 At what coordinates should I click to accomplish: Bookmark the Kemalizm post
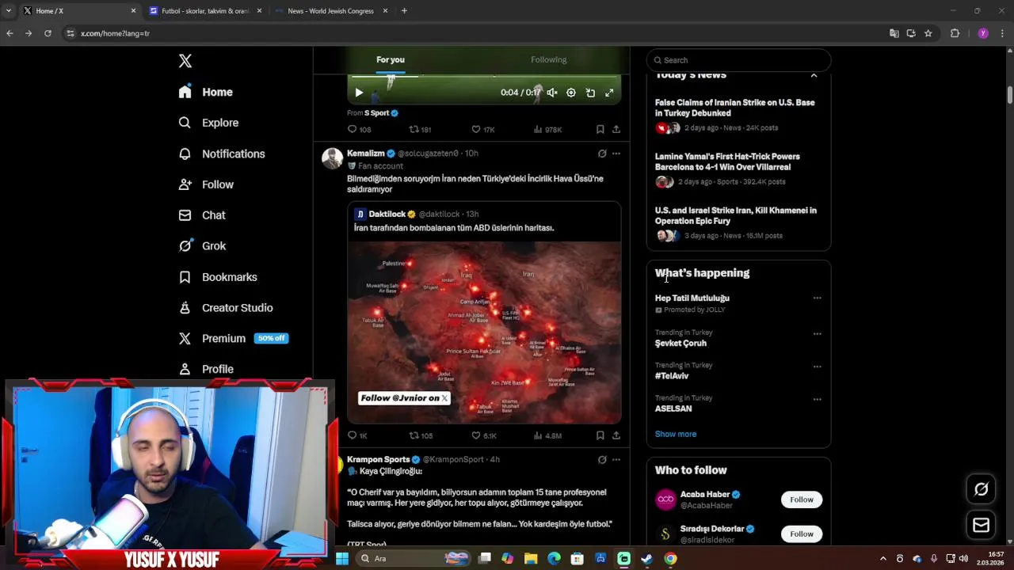[600, 435]
